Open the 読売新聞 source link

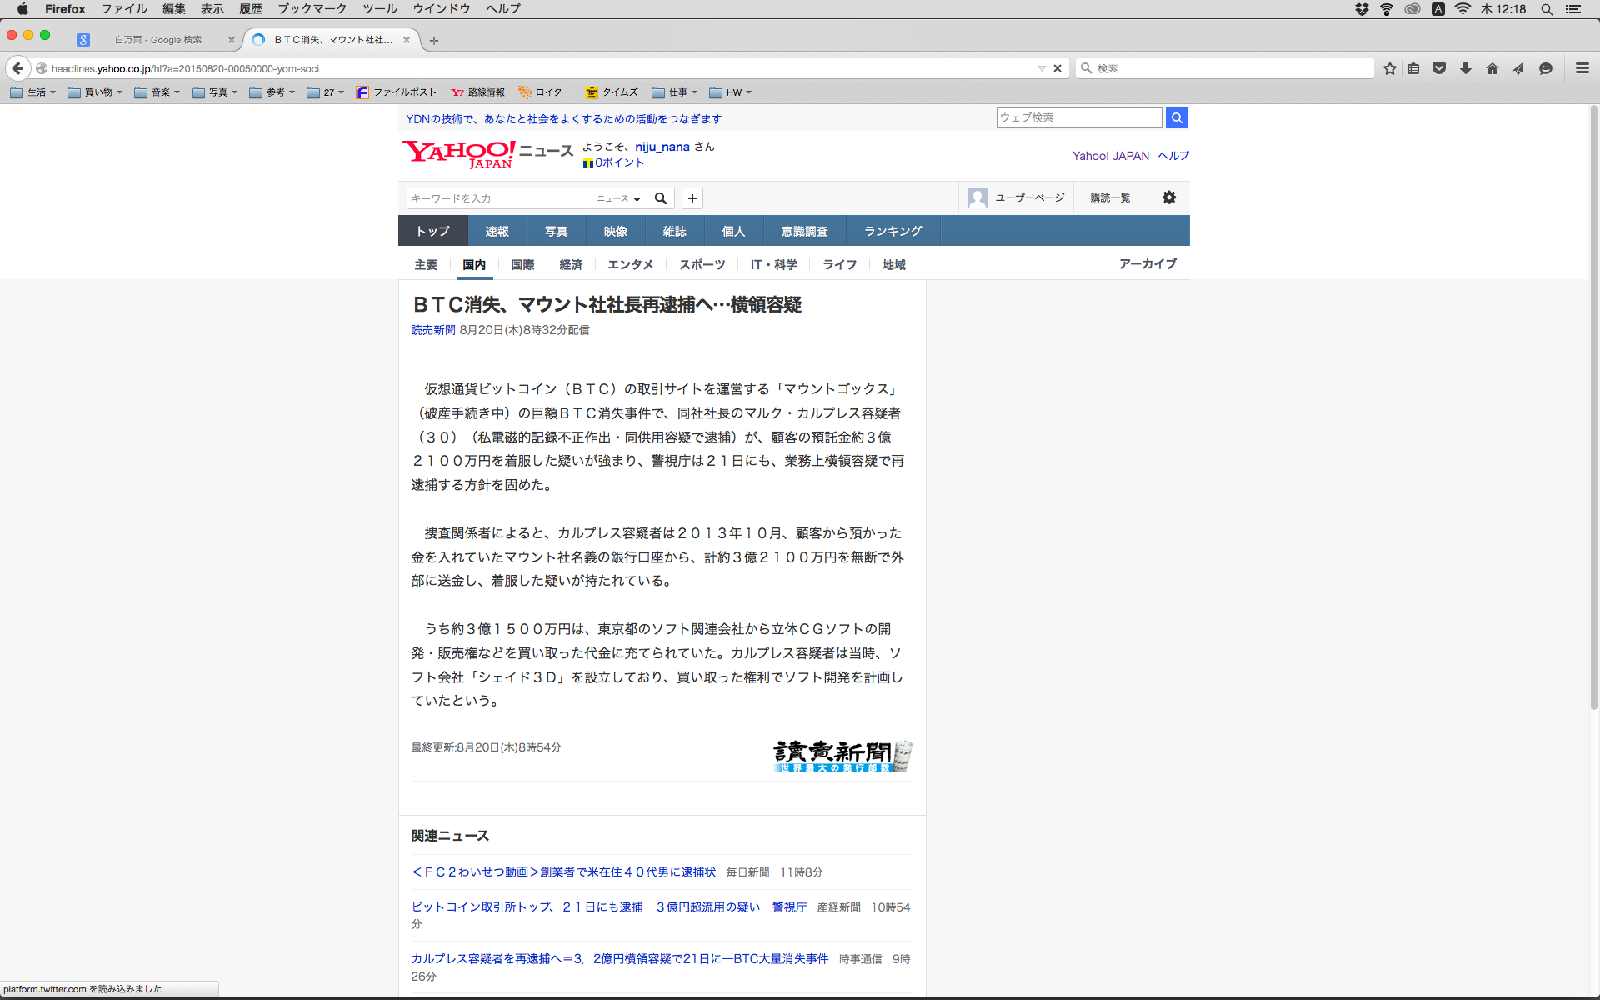[432, 330]
